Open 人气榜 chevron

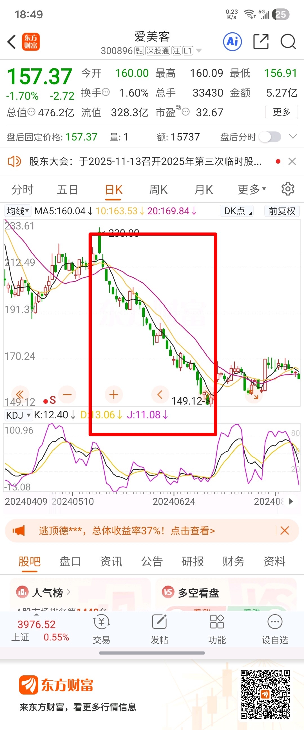pos(68,592)
